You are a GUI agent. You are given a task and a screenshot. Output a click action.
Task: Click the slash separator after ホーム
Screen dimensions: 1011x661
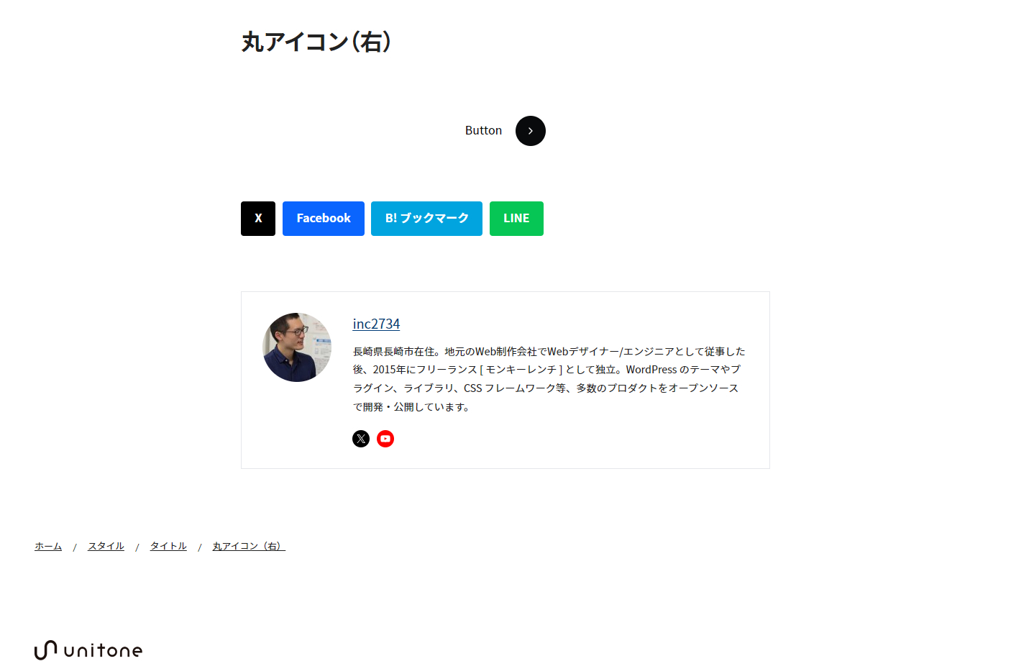tap(75, 547)
